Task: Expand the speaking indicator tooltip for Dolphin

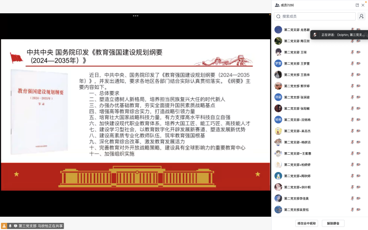Action: 339,35
